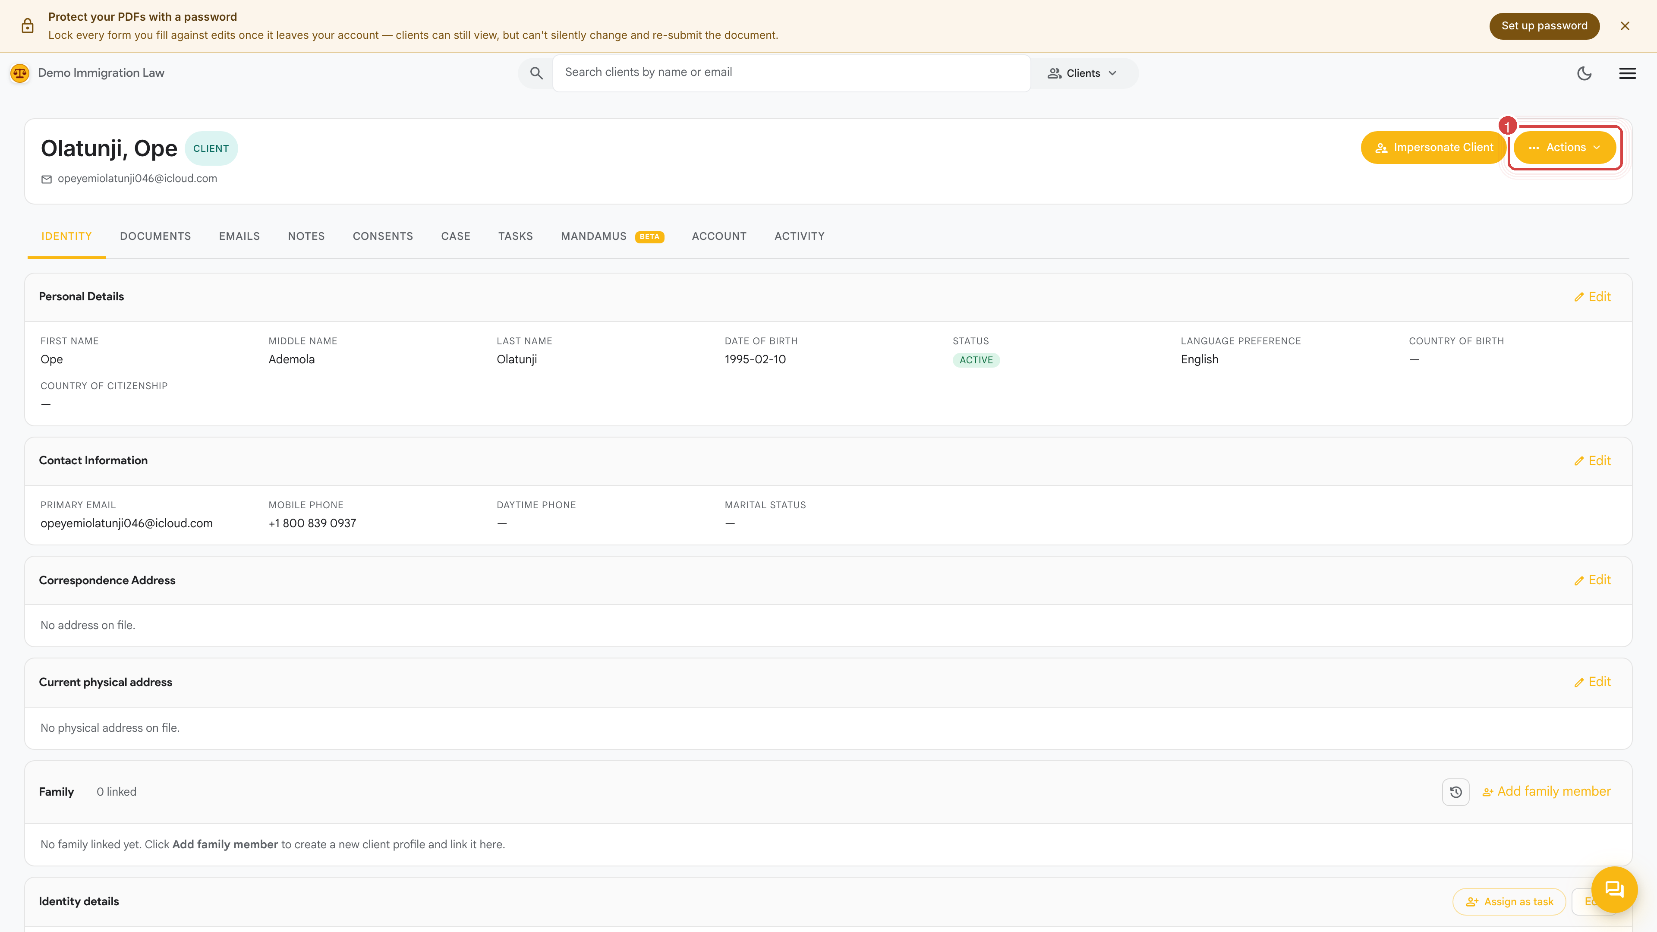The width and height of the screenshot is (1657, 932).
Task: Click 'No address on file.' text
Action: (x=88, y=625)
